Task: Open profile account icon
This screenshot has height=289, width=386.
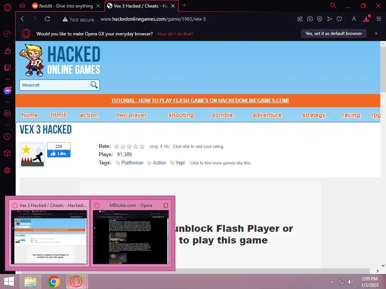Action: (x=354, y=19)
